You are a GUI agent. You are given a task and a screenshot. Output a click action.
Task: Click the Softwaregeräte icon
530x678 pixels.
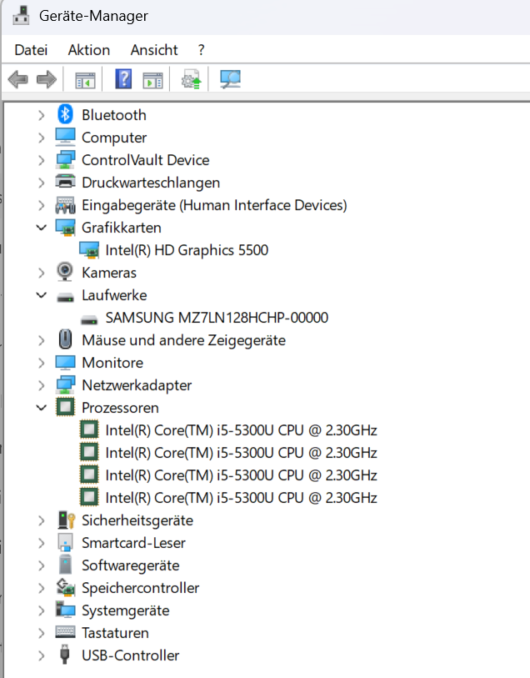(x=65, y=565)
